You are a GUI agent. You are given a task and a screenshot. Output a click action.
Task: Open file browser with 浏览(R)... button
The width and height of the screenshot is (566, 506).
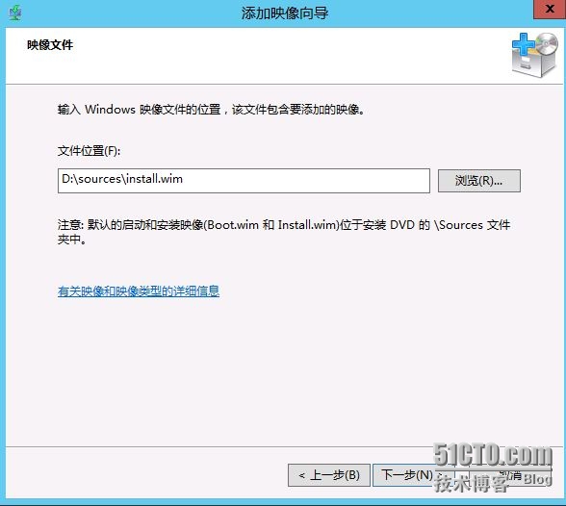(479, 180)
